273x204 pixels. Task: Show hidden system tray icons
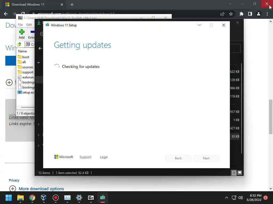tap(227, 198)
